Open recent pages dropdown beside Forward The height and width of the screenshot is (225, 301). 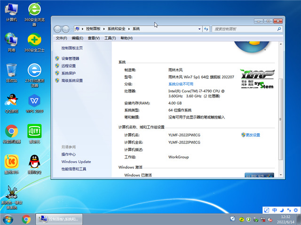click(x=71, y=29)
